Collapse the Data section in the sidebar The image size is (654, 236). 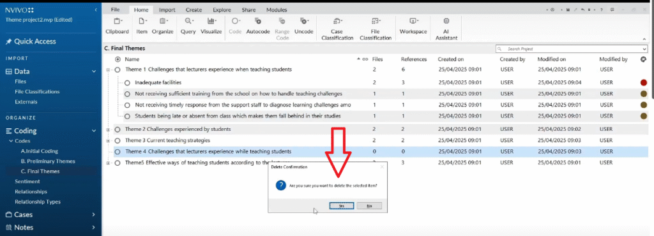[x=94, y=71]
